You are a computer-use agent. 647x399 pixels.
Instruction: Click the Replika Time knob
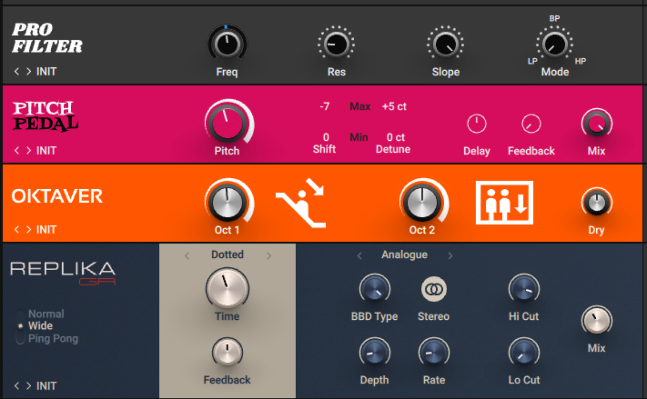[227, 288]
